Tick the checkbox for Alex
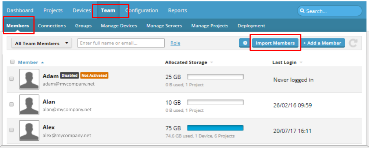This screenshot has height=148, width=369. coord(11,130)
